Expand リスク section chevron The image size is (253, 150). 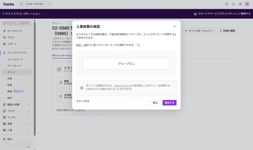point(29,111)
